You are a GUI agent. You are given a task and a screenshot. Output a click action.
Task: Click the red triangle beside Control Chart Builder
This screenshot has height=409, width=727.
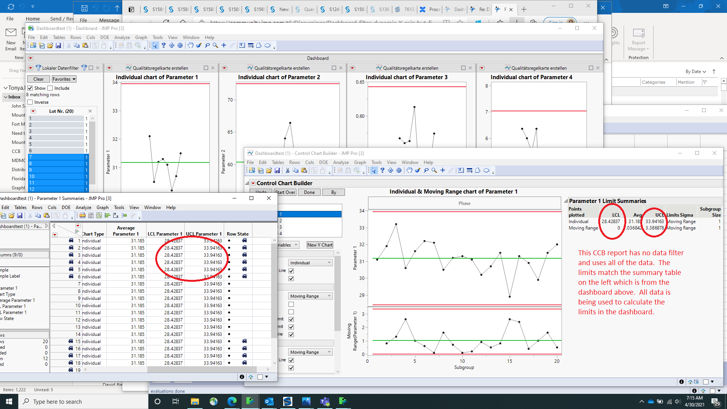click(x=253, y=183)
